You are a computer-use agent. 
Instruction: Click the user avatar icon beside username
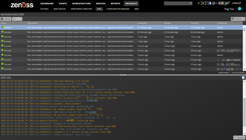coord(199,3)
